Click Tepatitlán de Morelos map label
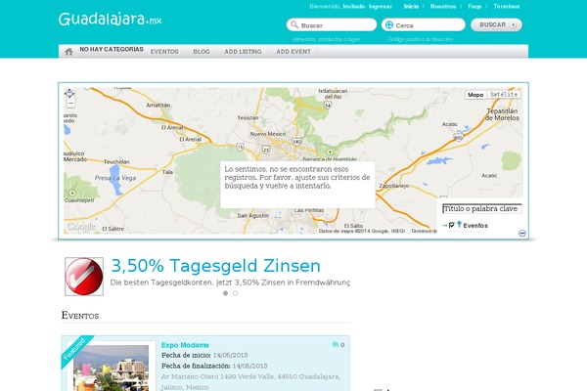Image resolution: width=587 pixels, height=391 pixels. point(502,114)
